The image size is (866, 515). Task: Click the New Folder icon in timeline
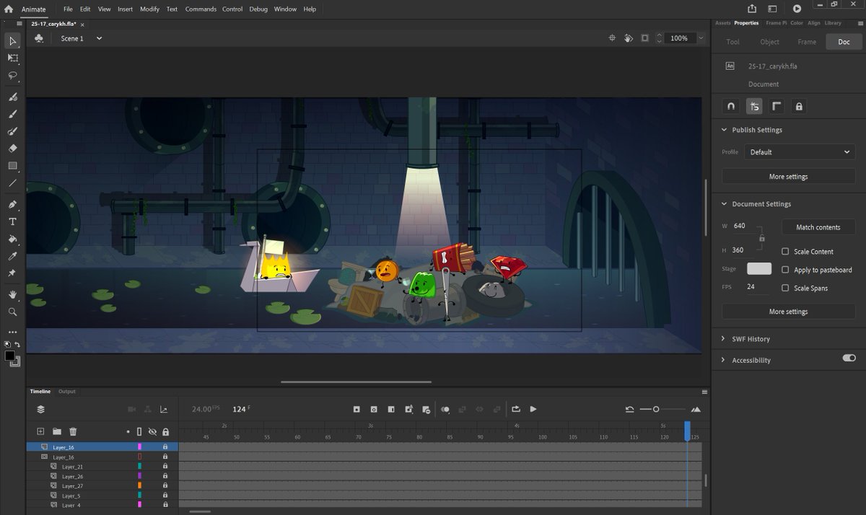[x=56, y=431]
